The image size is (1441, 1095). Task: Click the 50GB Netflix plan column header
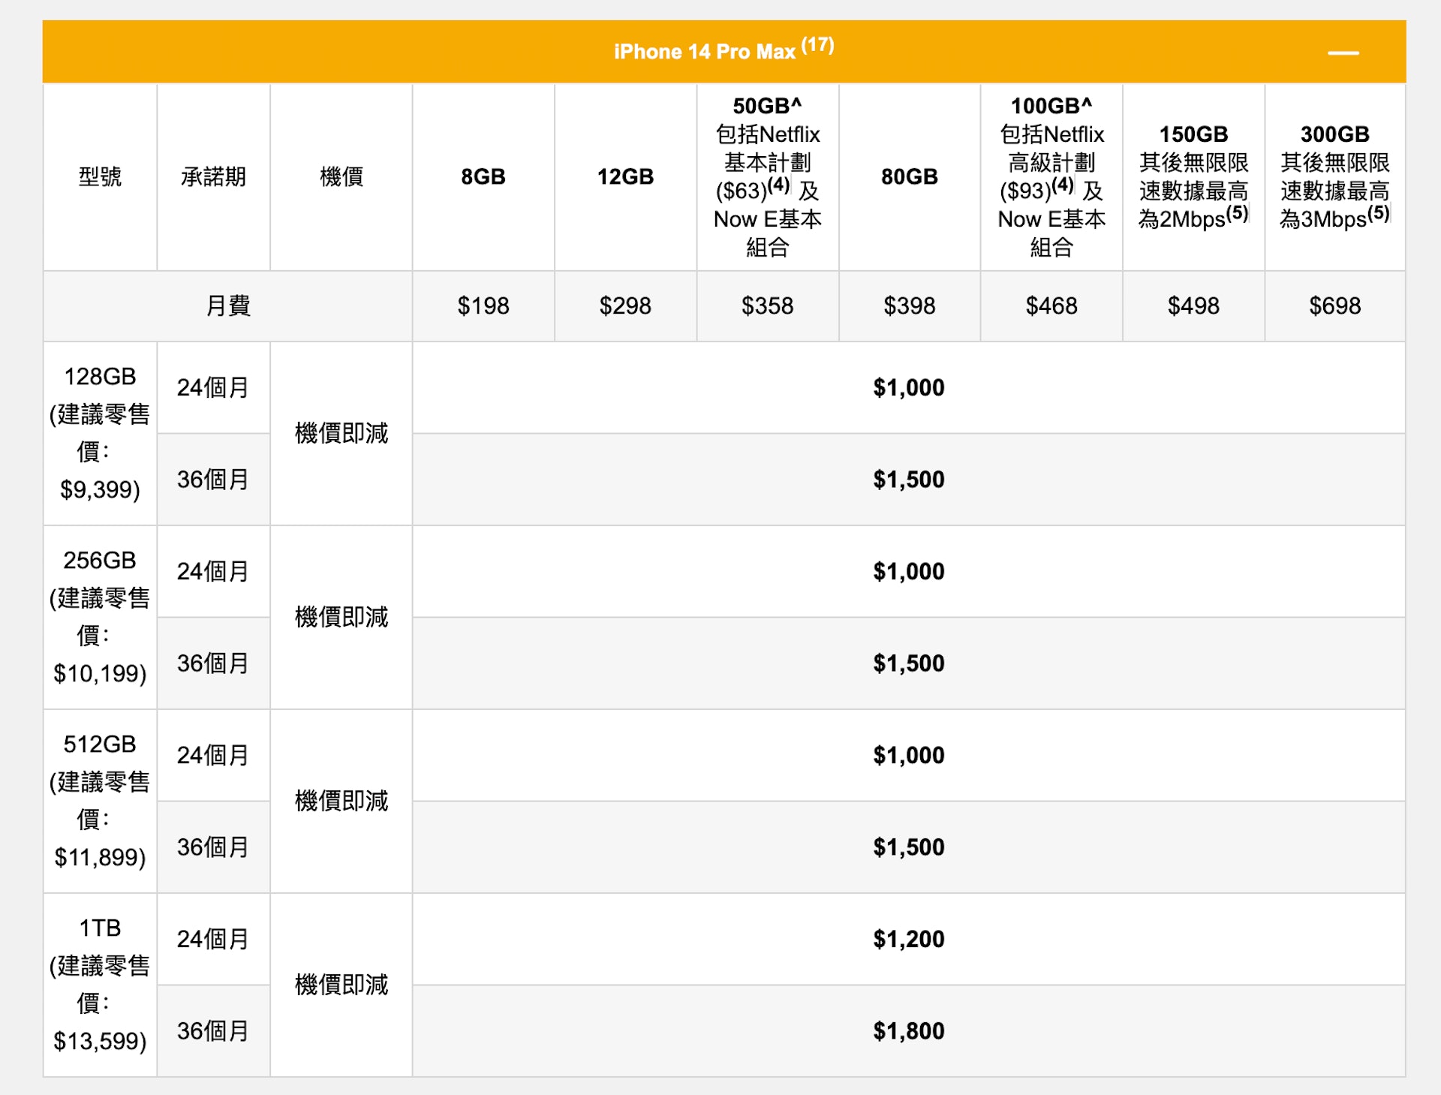tap(767, 177)
